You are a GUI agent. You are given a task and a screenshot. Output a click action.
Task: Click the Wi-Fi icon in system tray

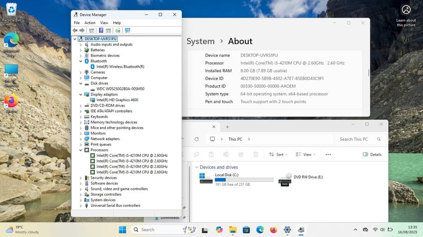pos(375,230)
